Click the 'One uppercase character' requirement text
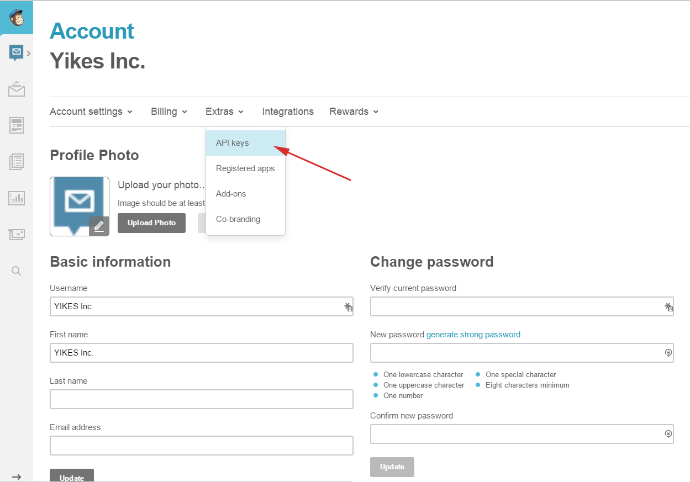This screenshot has height=482, width=690. [424, 385]
